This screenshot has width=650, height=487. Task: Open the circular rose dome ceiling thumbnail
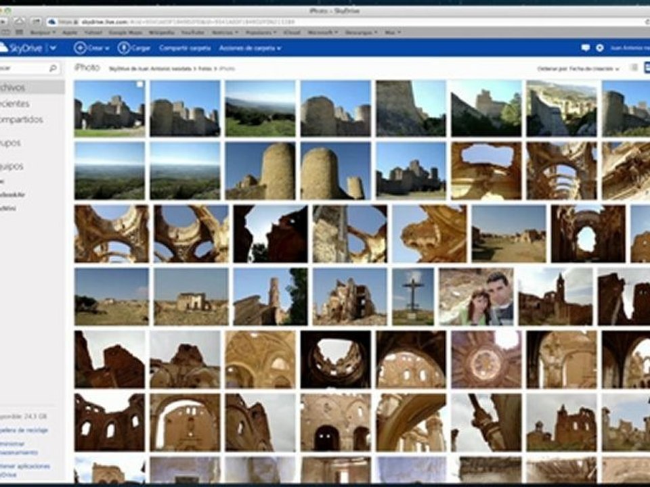(x=486, y=359)
